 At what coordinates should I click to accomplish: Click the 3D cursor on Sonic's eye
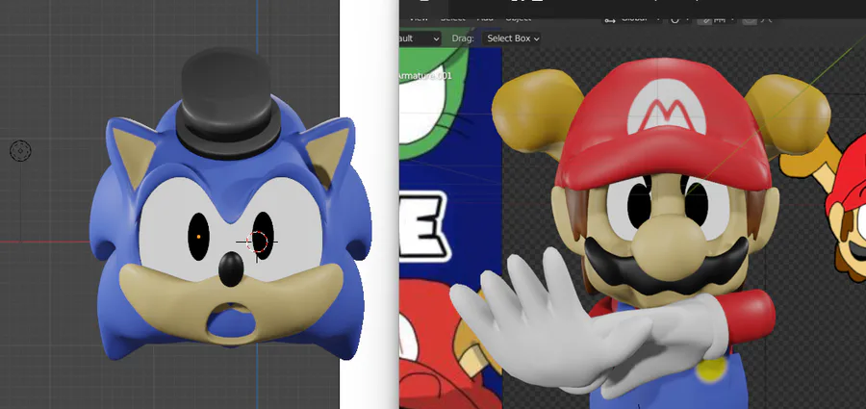click(x=257, y=242)
